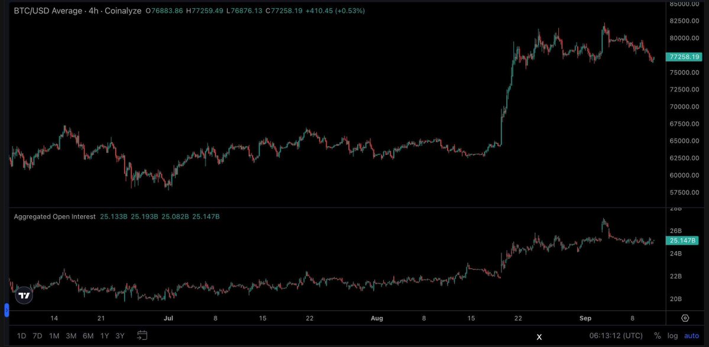This screenshot has height=347, width=709.
Task: Click the 25.147B open interest value label
Action: 683,241
